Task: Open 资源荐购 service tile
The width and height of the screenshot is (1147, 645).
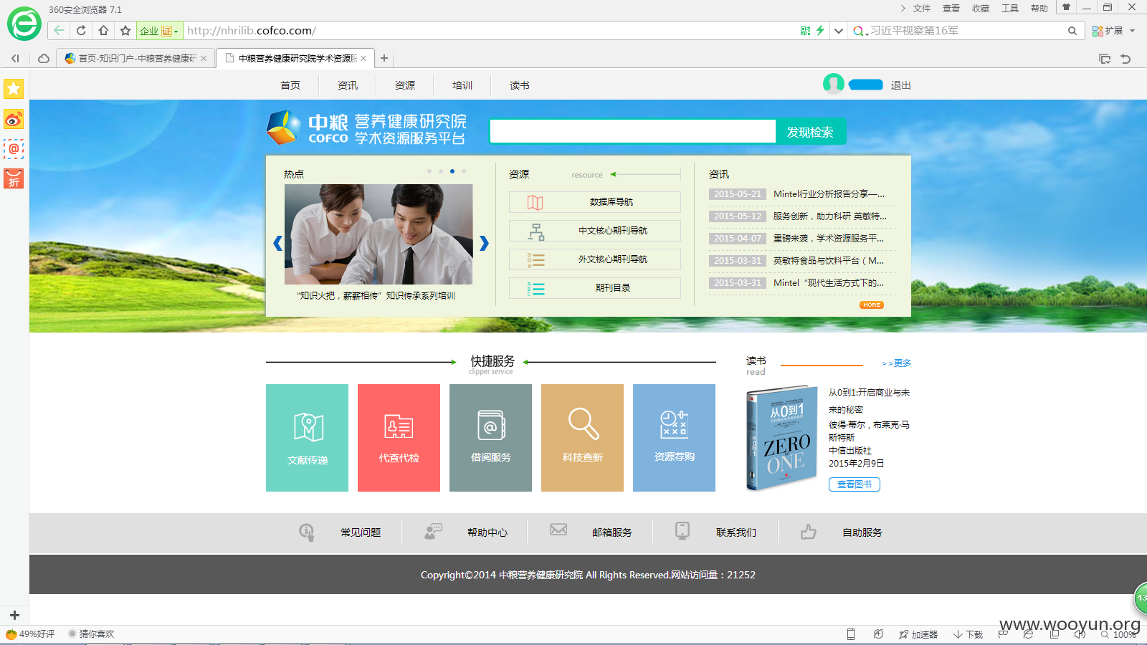Action: point(674,438)
